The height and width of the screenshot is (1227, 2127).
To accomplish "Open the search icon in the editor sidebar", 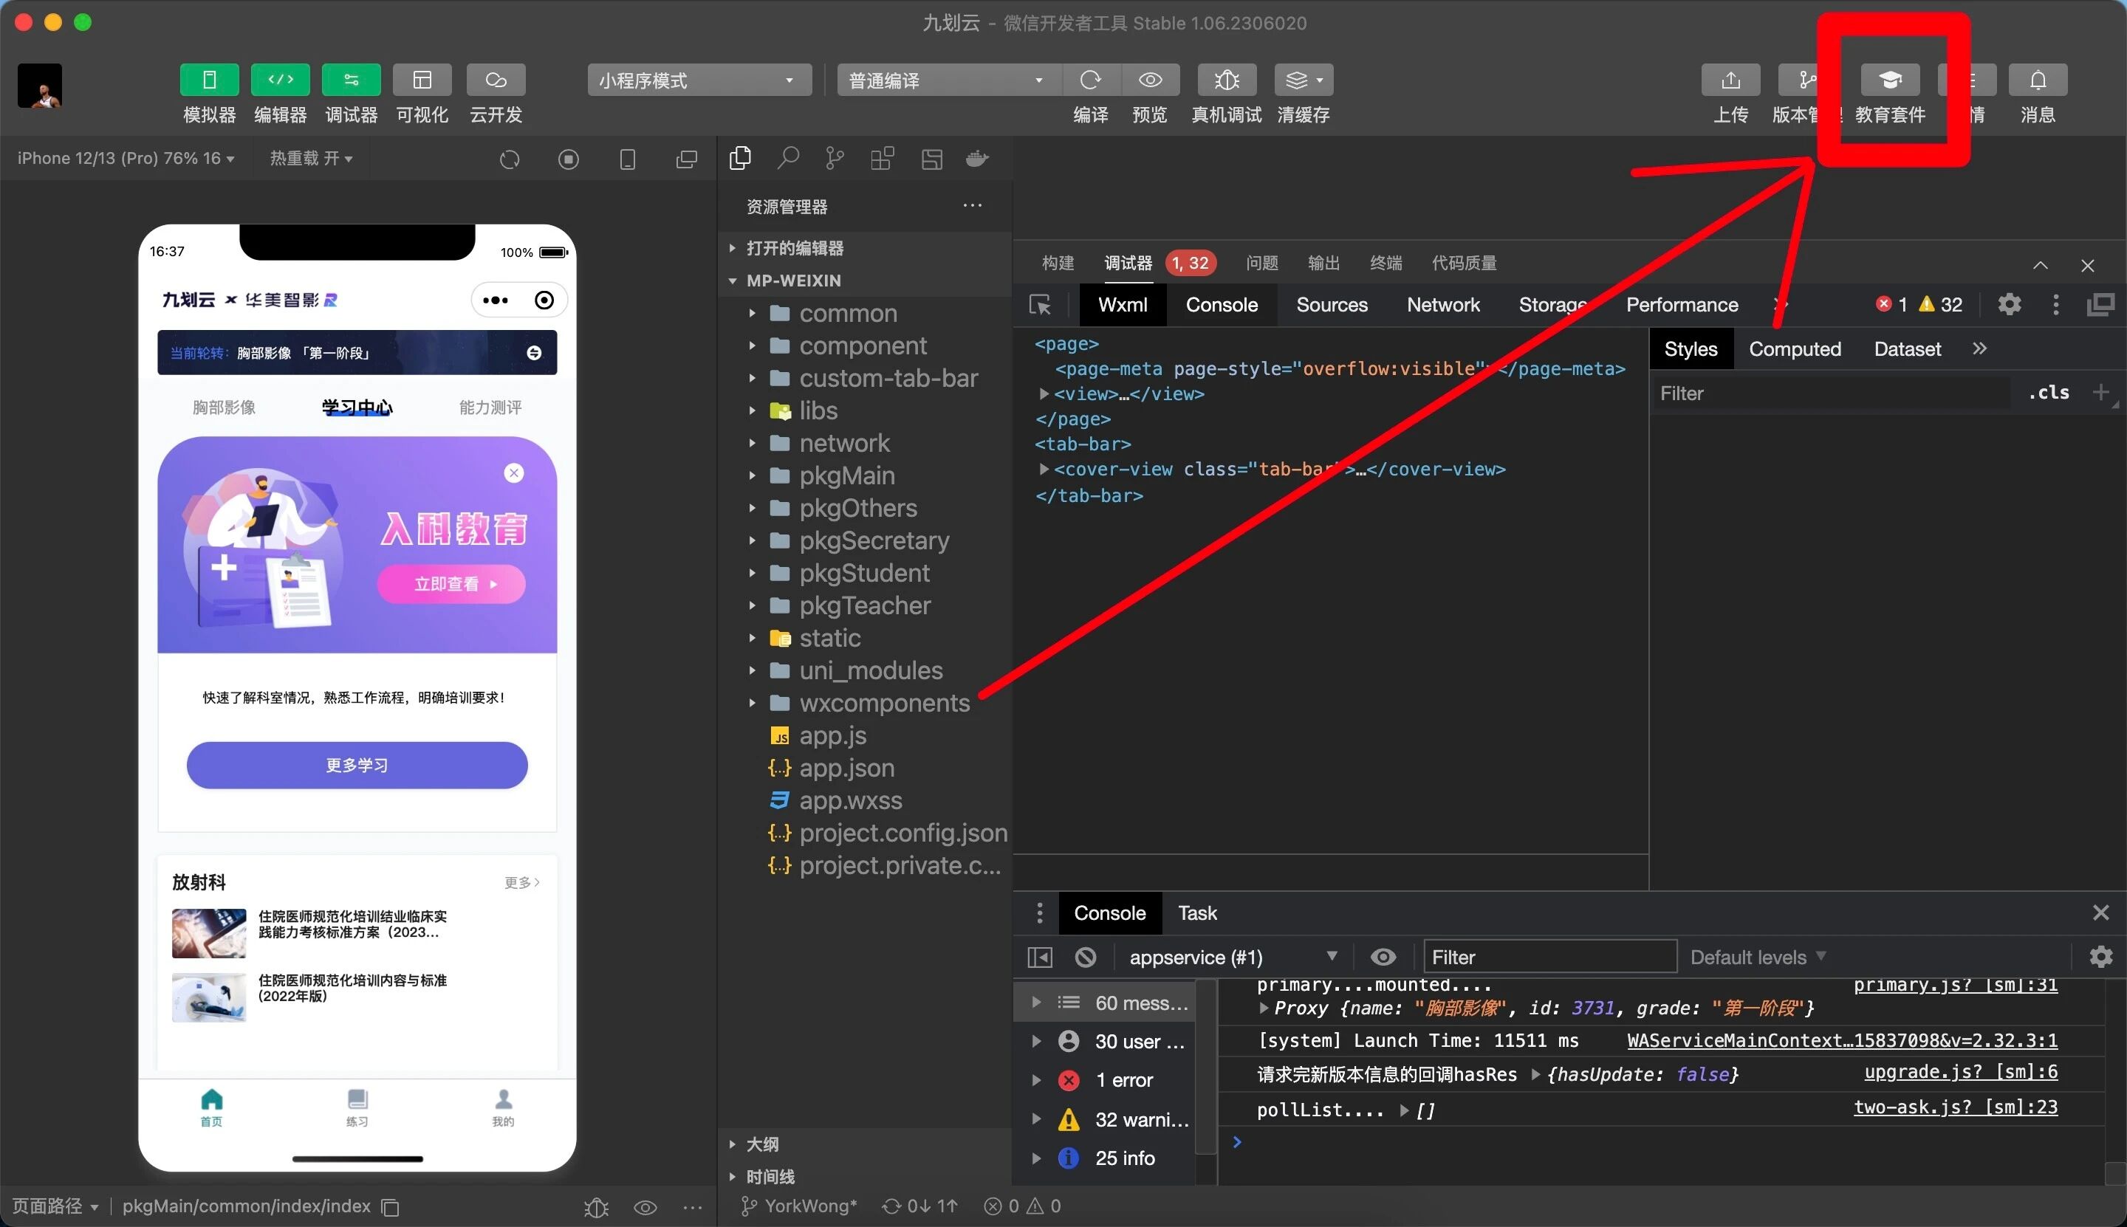I will (x=787, y=159).
